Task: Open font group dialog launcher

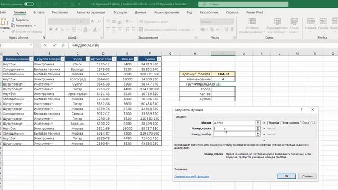Action: click(101, 37)
